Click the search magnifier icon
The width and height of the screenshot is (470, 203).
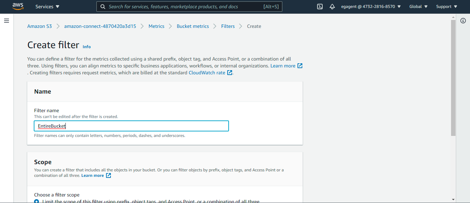103,7
